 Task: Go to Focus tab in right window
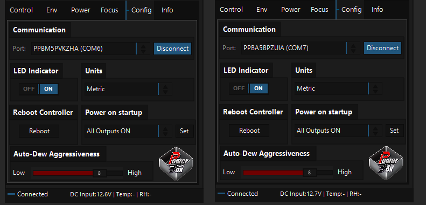pyautogui.click(x=319, y=10)
